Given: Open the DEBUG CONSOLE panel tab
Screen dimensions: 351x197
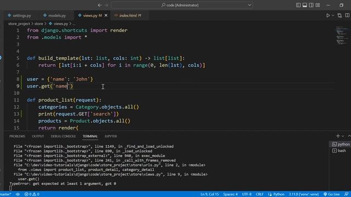Looking at the screenshot, I should click(63, 136).
